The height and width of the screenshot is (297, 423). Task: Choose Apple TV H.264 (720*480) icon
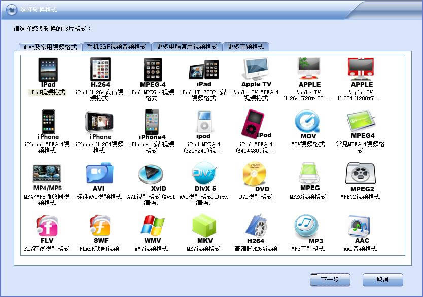point(309,72)
